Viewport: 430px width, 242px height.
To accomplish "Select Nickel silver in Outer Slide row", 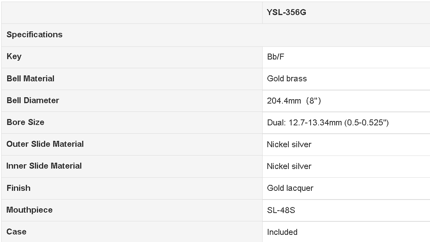I will (x=289, y=144).
